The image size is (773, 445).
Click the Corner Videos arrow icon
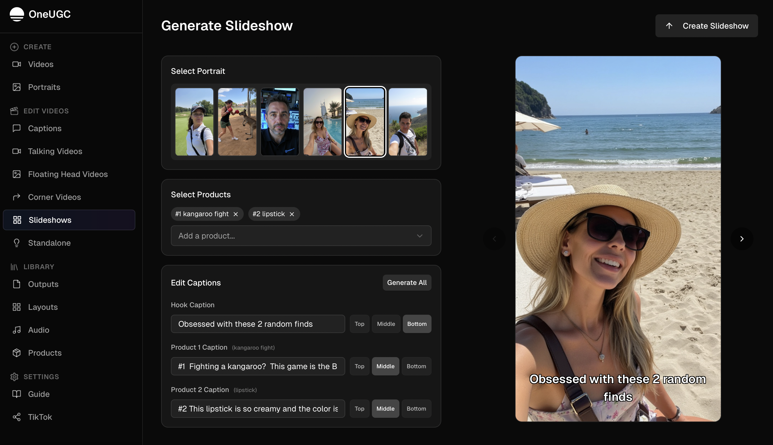click(17, 197)
